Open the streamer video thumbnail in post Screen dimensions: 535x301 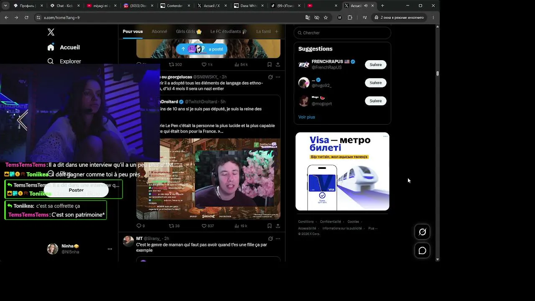(208, 179)
